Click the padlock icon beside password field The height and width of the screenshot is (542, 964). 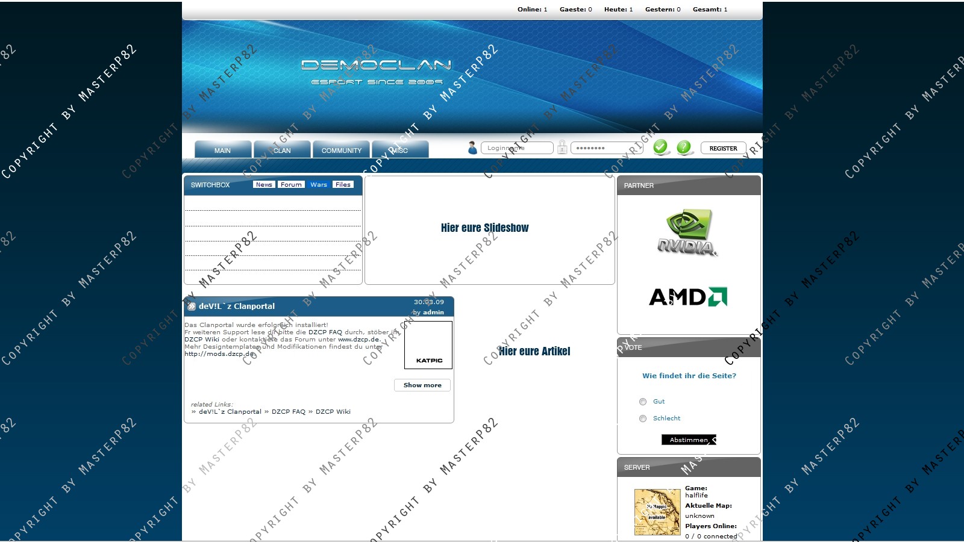(562, 148)
